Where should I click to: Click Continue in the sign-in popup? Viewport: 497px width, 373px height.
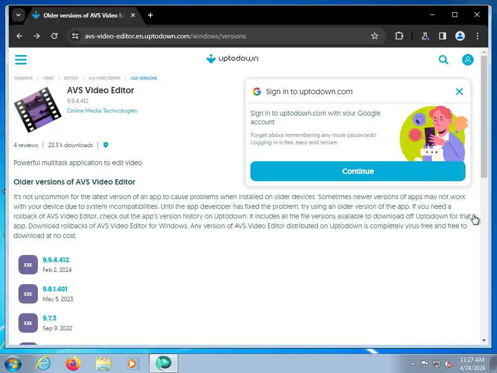(x=358, y=171)
